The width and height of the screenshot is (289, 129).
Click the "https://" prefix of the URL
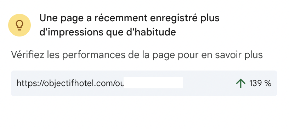[x=30, y=83]
